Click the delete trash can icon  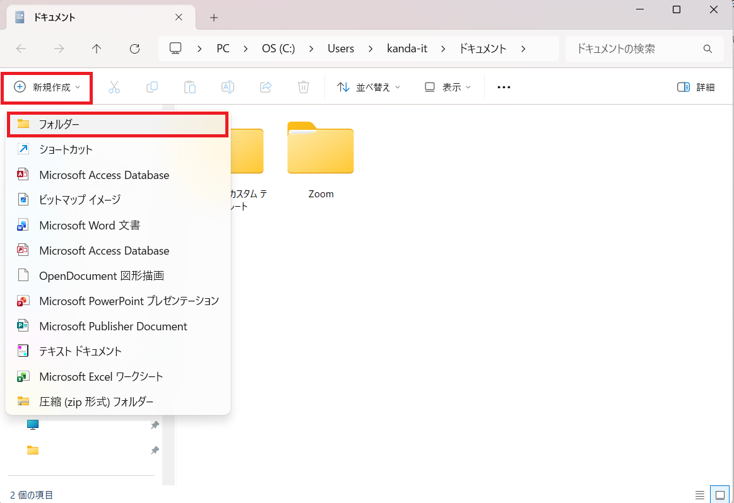point(304,87)
